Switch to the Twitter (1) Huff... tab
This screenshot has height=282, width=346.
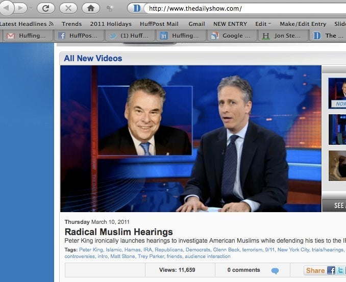130,36
